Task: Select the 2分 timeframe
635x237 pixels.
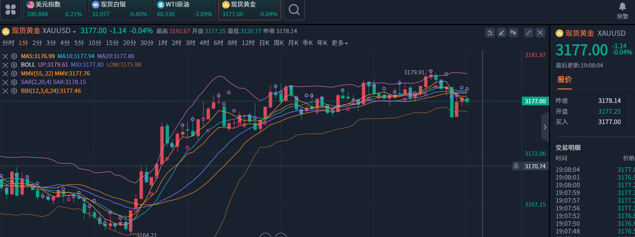Action: 37,43
